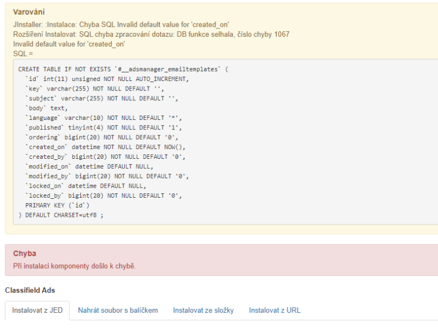Switch to Nahrát soubor s balíčkem tab

(x=118, y=310)
